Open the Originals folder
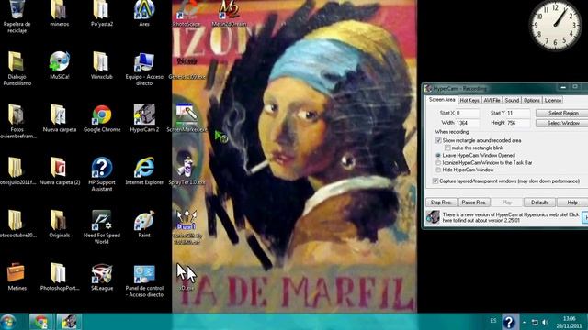The width and height of the screenshot is (588, 330). pyautogui.click(x=59, y=224)
